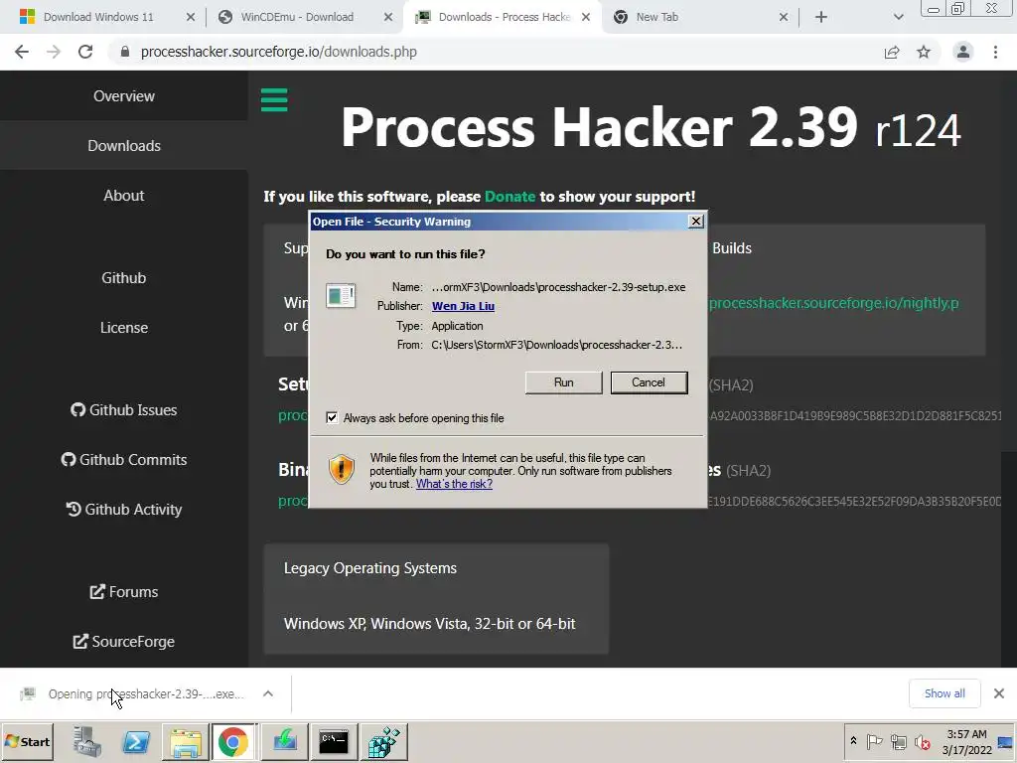Click the Chrome taskbar icon
Screen dimensions: 1017x763
click(232, 741)
